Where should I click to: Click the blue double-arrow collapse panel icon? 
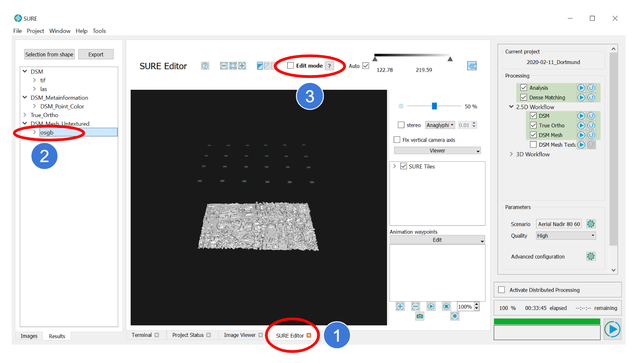tap(472, 66)
